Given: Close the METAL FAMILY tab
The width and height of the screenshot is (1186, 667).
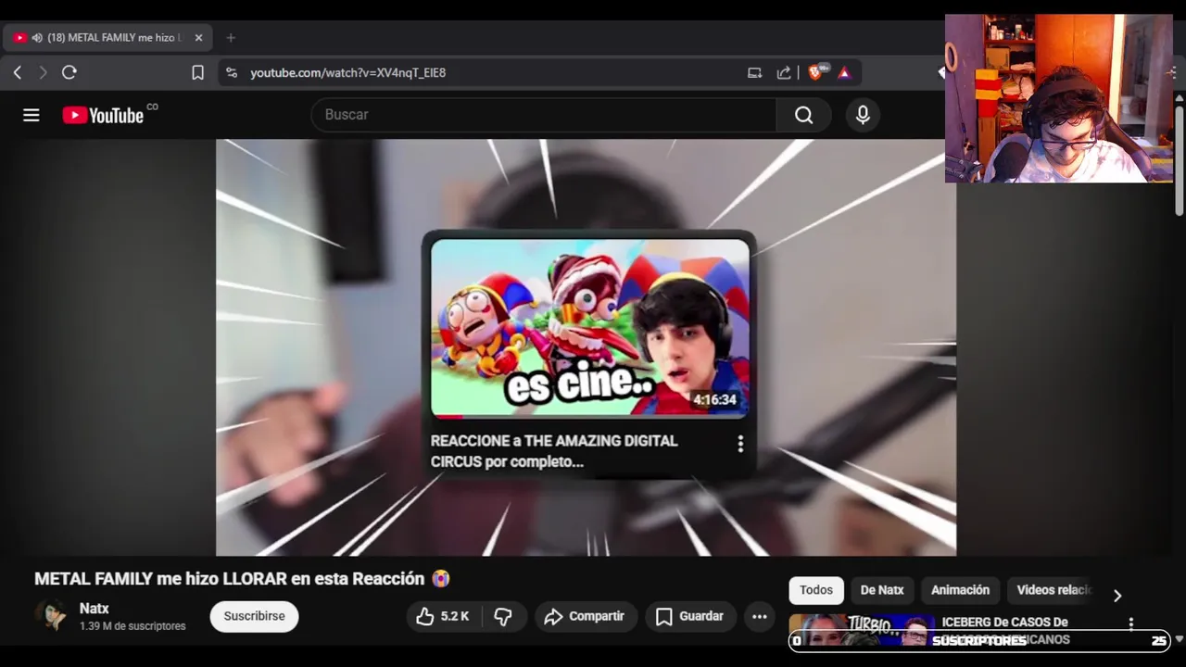Looking at the screenshot, I should (x=198, y=38).
